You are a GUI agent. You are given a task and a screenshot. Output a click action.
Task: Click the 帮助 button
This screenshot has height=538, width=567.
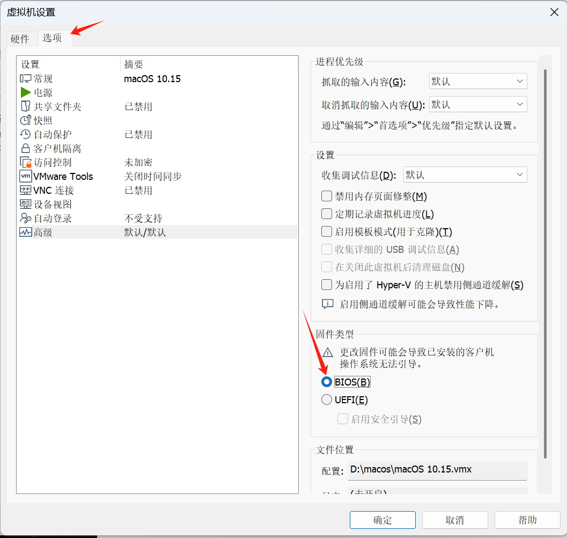(527, 520)
